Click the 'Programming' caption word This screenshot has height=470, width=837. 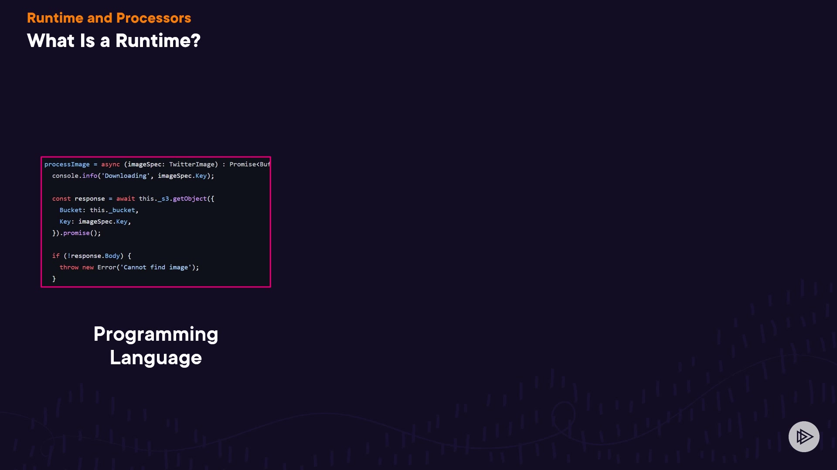pos(156,334)
